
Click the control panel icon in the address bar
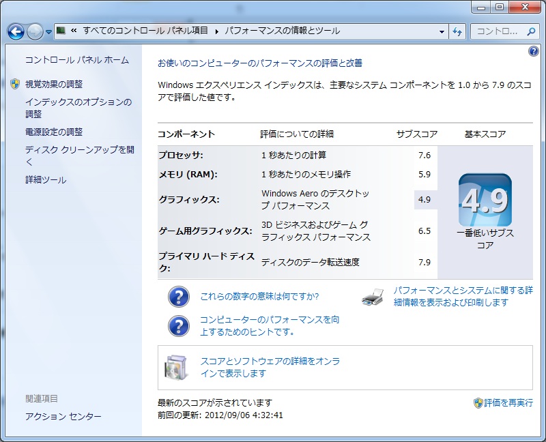click(61, 31)
